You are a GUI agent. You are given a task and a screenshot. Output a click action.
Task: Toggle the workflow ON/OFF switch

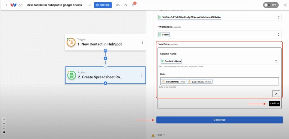point(271,5)
